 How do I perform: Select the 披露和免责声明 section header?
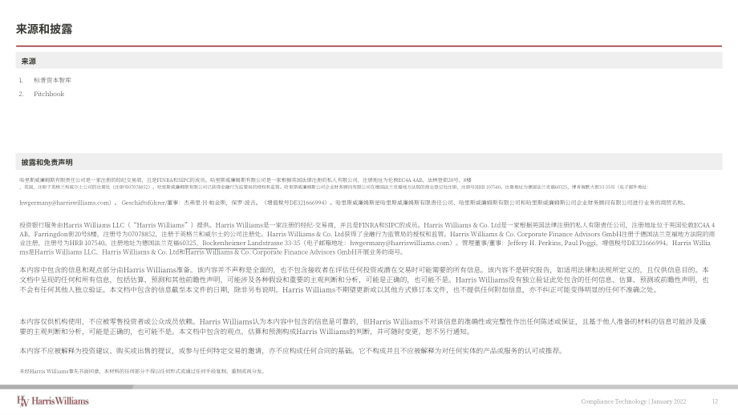(369, 162)
